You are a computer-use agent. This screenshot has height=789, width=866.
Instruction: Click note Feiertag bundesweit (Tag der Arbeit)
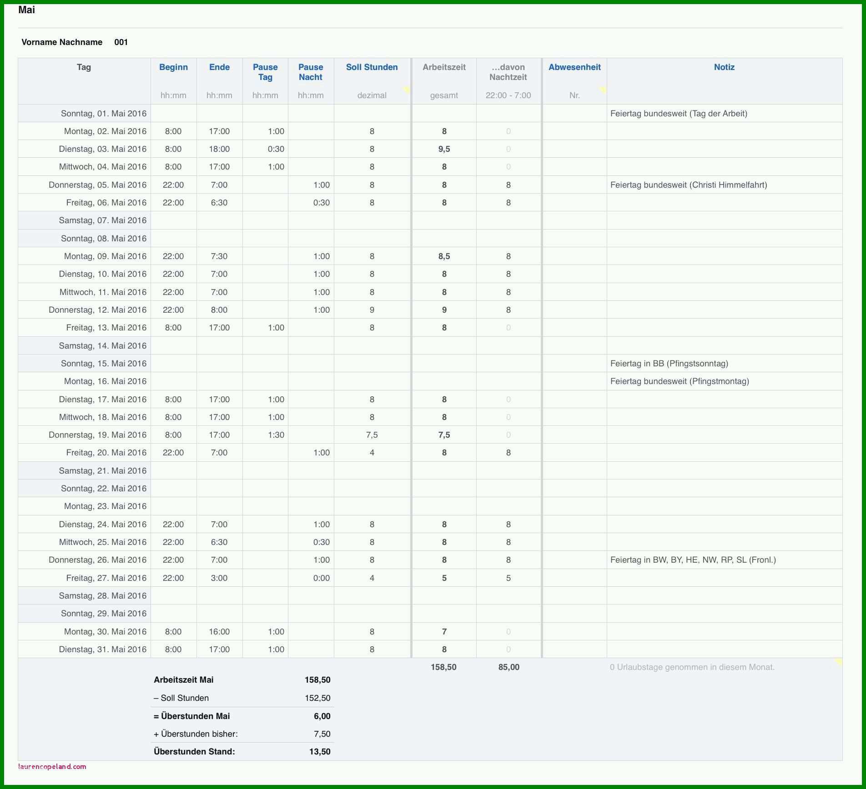679,114
